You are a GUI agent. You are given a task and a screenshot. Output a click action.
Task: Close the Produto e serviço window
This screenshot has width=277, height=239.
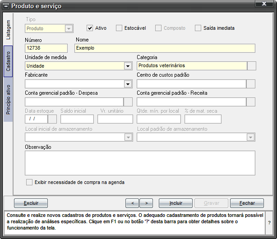(x=264, y=4)
